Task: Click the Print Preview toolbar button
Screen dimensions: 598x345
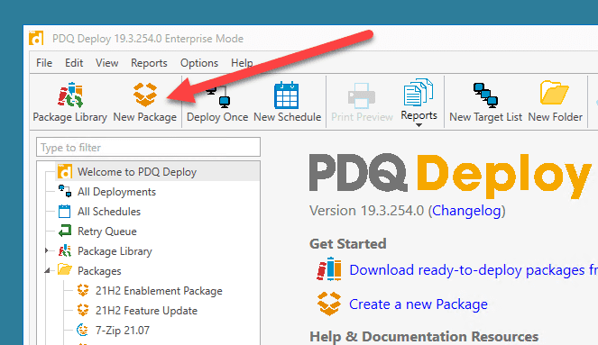Action: coord(362,102)
